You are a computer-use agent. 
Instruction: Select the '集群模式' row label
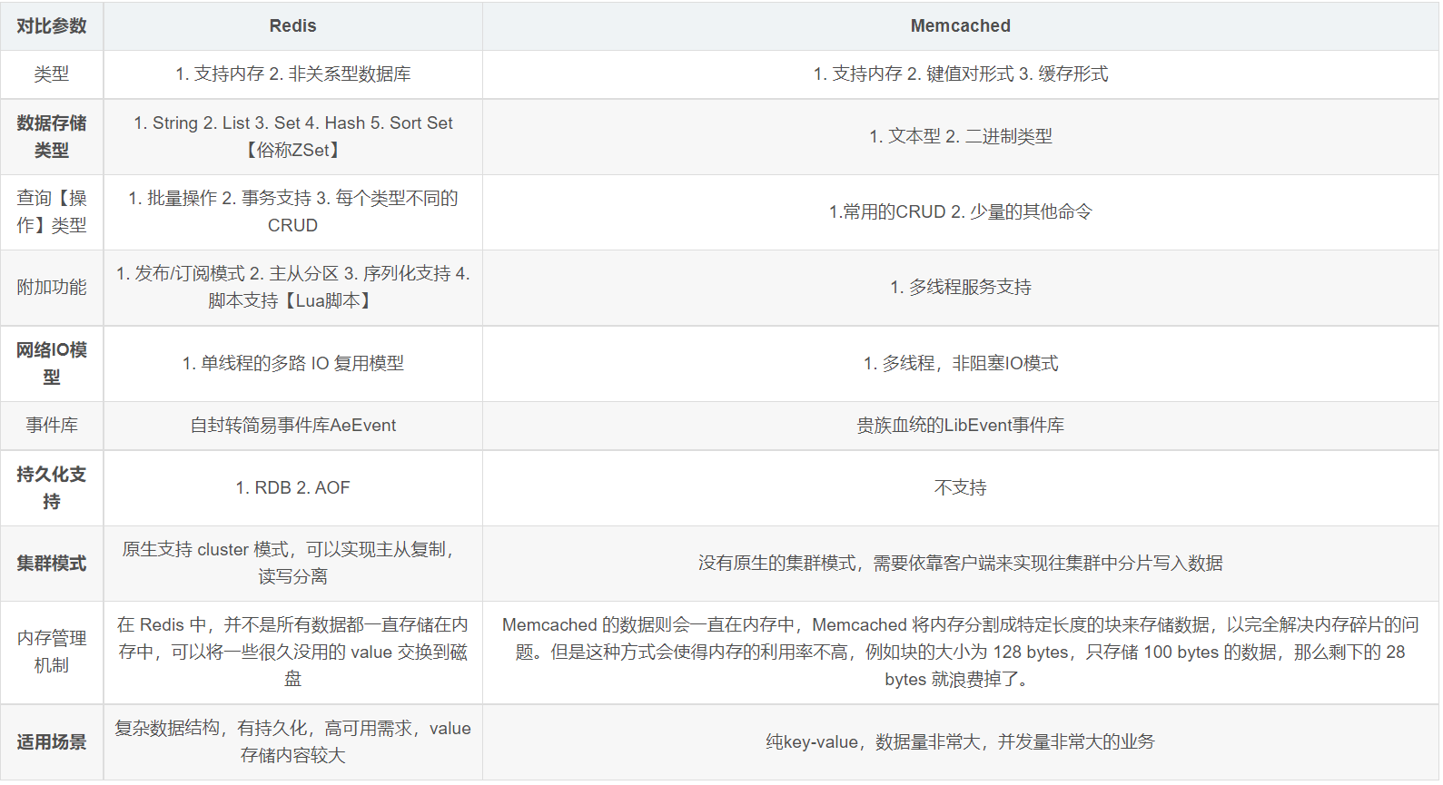click(52, 564)
